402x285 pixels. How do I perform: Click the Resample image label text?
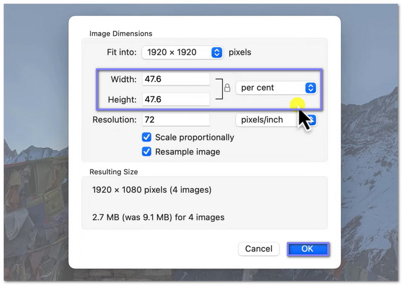(187, 152)
